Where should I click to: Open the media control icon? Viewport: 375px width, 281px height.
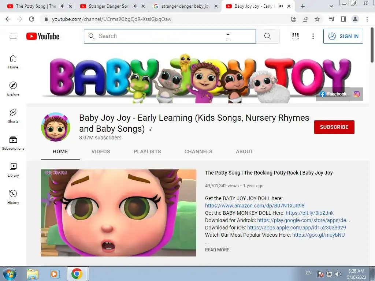point(331,19)
